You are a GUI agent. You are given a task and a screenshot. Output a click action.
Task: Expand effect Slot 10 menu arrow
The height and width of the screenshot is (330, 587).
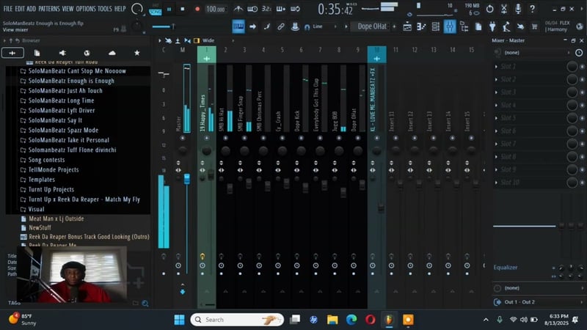point(497,183)
